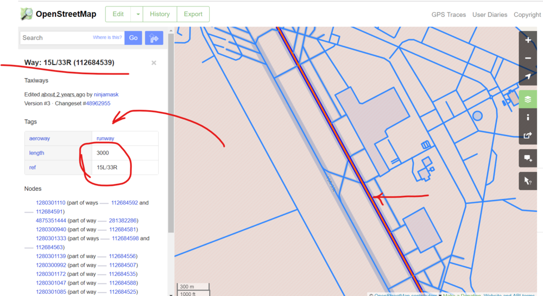This screenshot has width=543, height=296.
Task: Click the OpenStreetMap site title
Action: (66, 14)
